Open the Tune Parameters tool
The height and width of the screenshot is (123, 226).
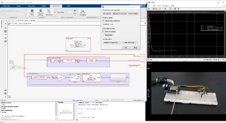tap(49, 12)
